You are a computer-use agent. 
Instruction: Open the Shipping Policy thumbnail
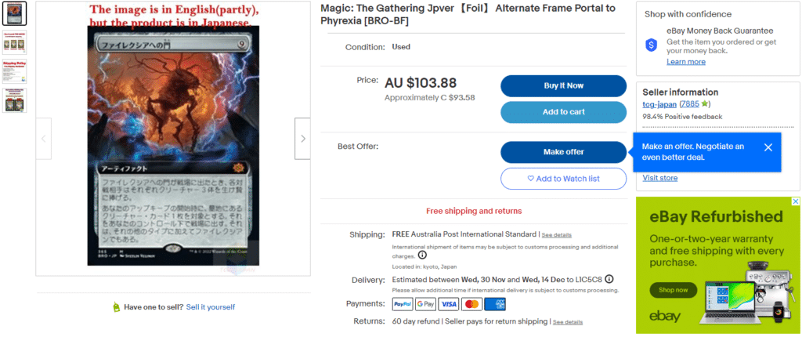pyautogui.click(x=15, y=70)
